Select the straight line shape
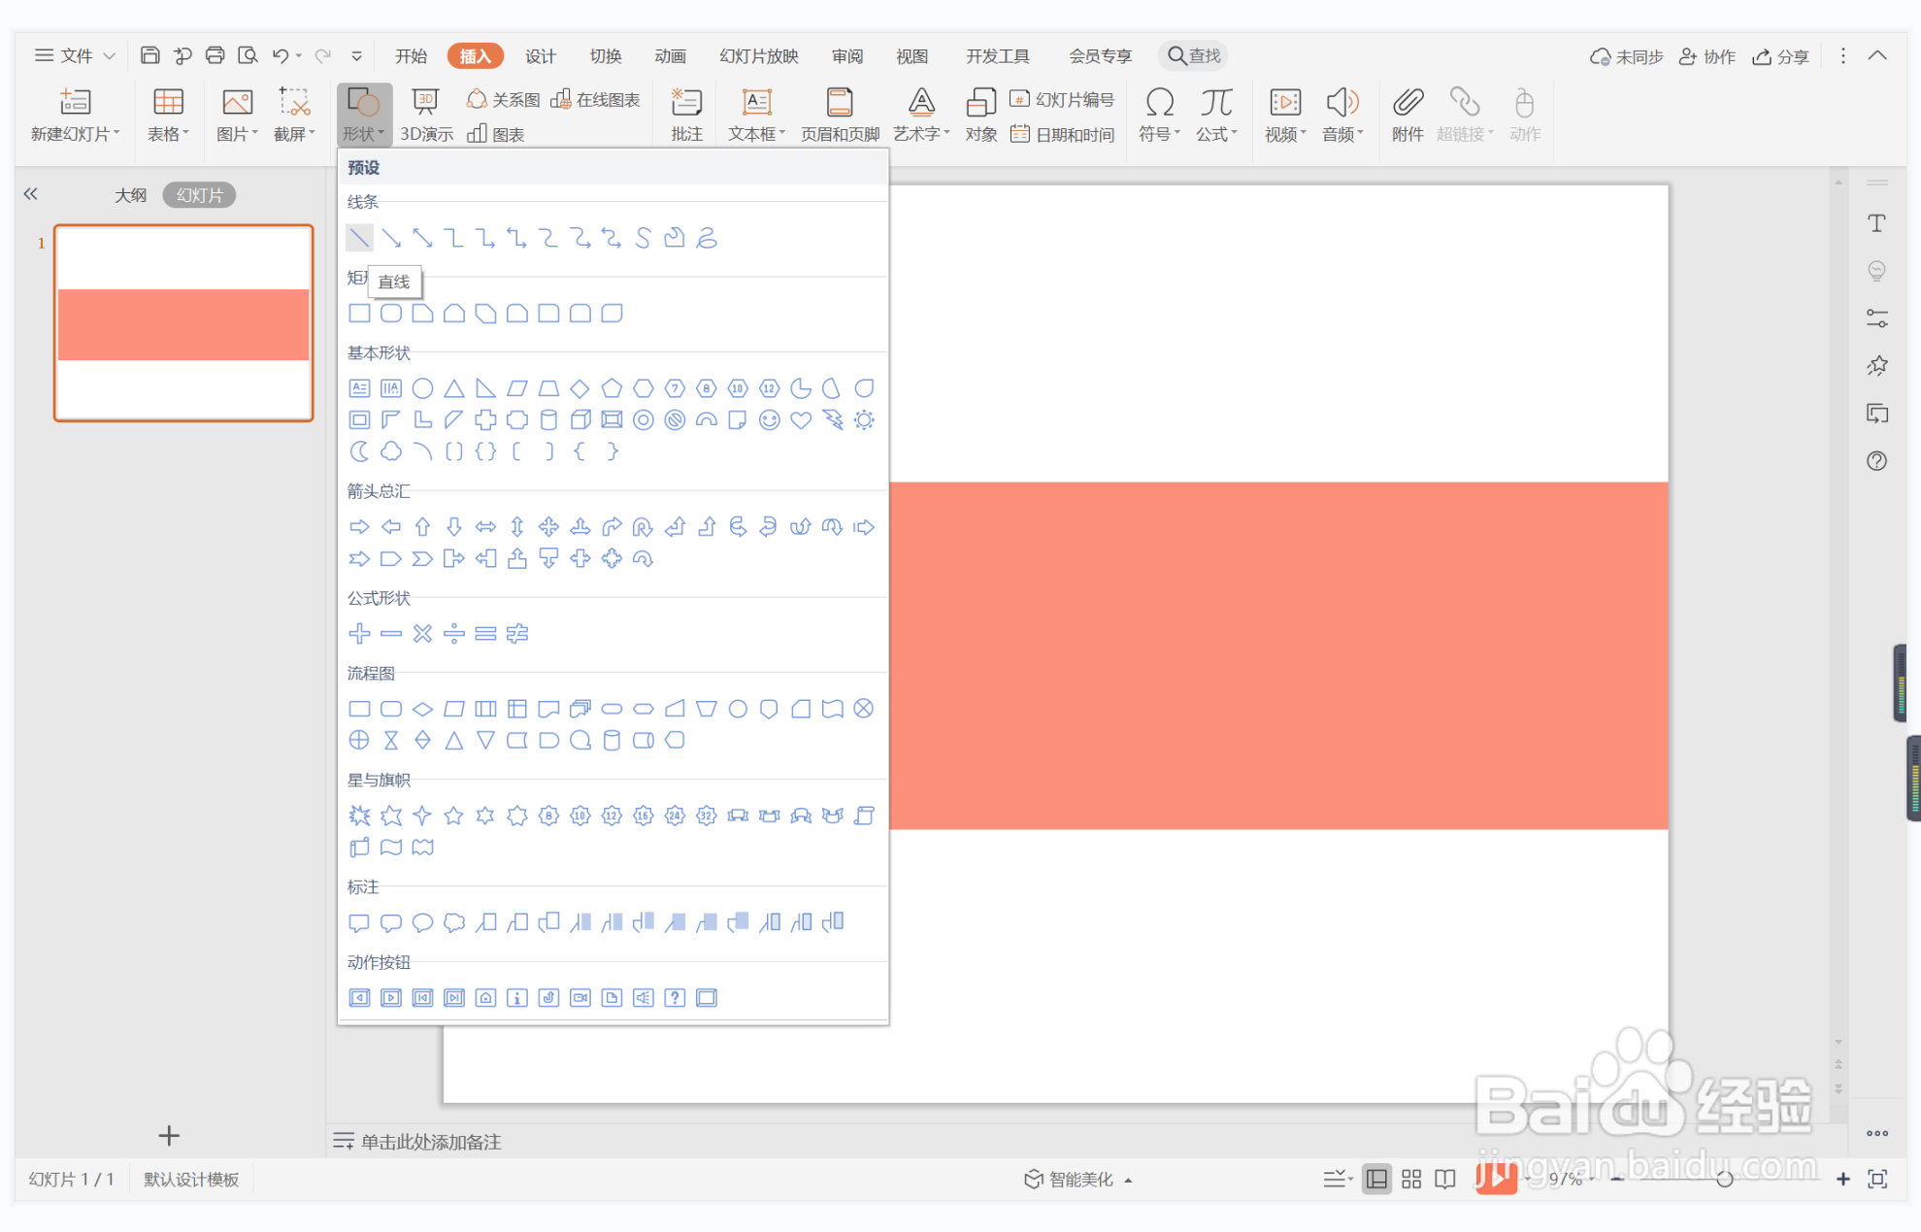This screenshot has height=1232, width=1921. pos(359,238)
